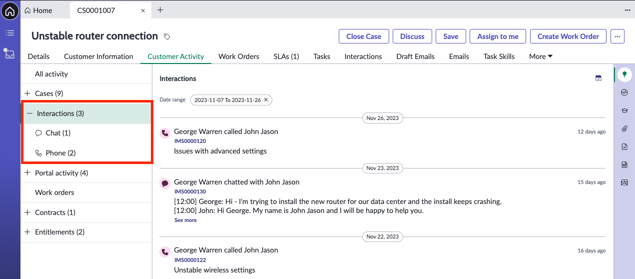
Task: Open the paperclip attachments icon
Action: [624, 128]
